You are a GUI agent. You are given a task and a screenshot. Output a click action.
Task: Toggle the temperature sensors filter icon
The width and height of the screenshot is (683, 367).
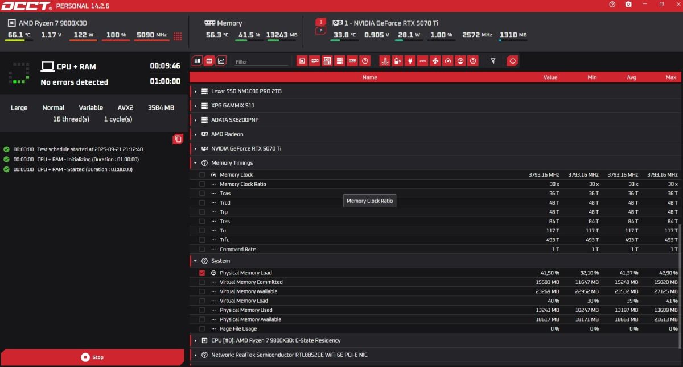click(385, 61)
